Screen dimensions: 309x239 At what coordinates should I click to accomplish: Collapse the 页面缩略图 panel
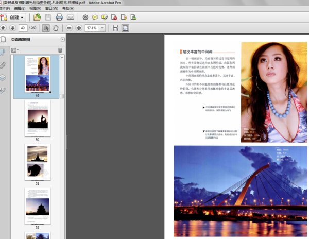(x=62, y=39)
